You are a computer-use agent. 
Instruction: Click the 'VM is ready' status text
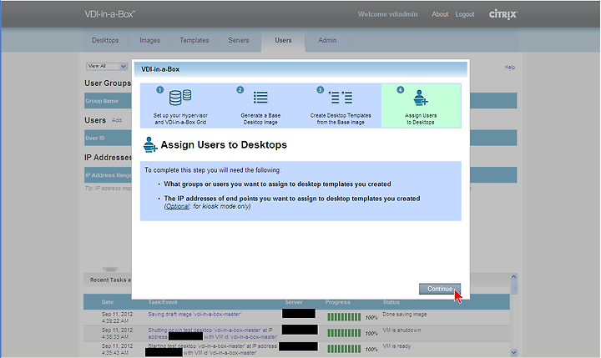pos(396,346)
